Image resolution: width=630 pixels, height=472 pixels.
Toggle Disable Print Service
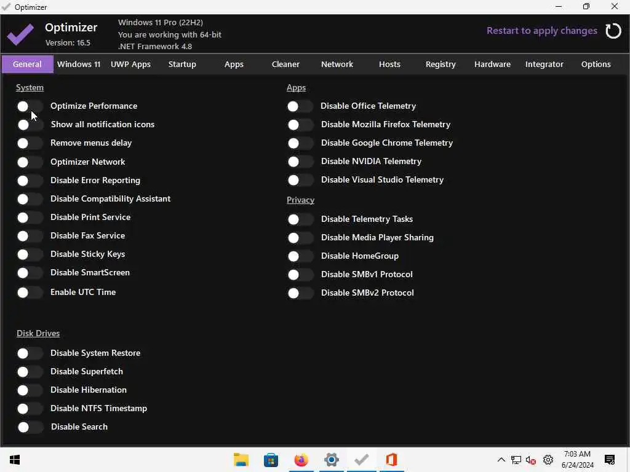[30, 218]
